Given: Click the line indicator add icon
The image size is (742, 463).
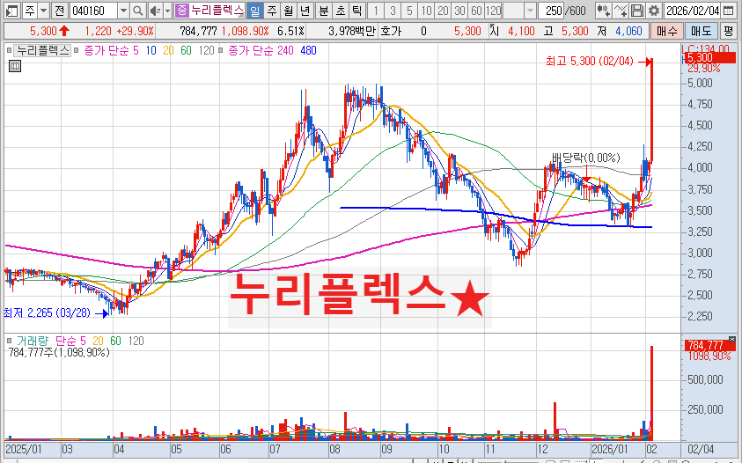Looking at the screenshot, I should 621,11.
